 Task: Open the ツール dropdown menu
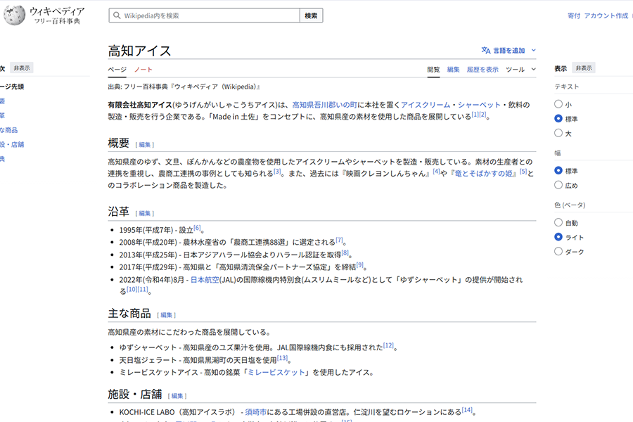click(517, 70)
